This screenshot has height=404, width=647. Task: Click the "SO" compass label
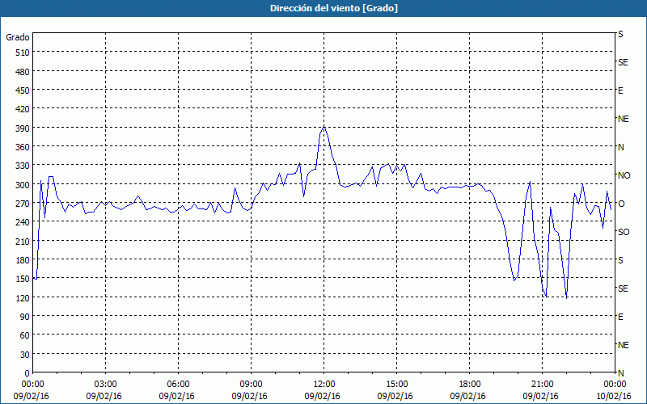624,232
